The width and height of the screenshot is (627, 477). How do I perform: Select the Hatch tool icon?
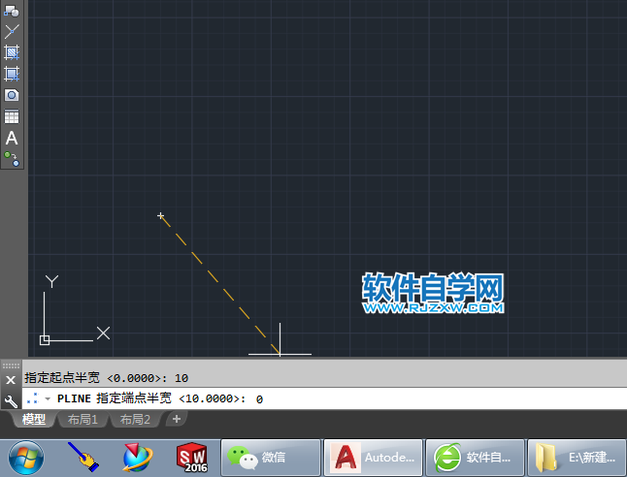coord(12,52)
